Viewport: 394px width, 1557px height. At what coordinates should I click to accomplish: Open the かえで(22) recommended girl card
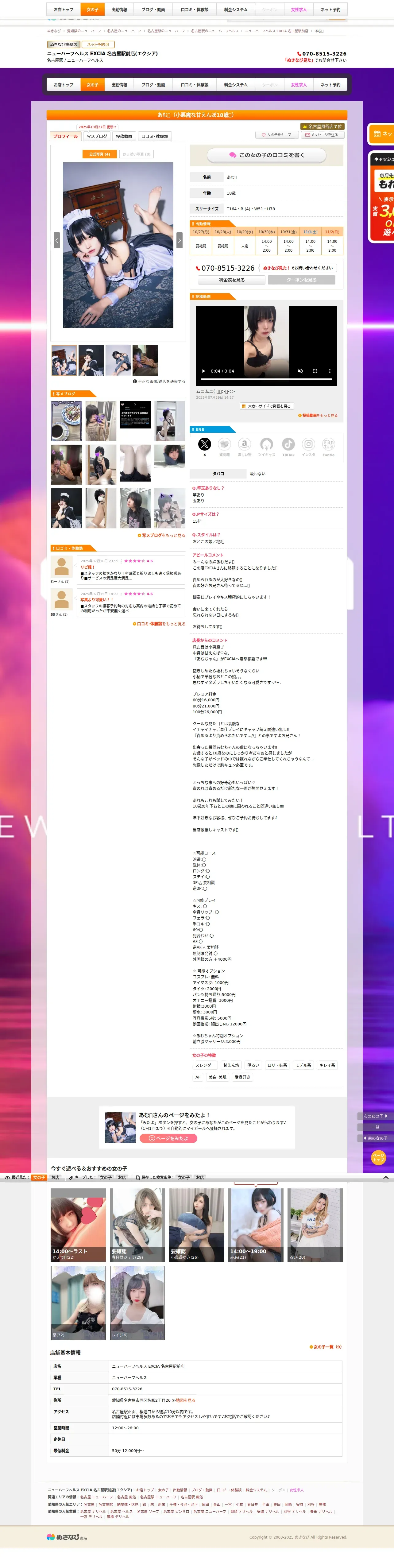78,1225
